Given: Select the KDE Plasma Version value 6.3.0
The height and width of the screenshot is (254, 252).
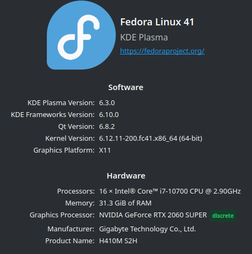Looking at the screenshot, I should 107,103.
